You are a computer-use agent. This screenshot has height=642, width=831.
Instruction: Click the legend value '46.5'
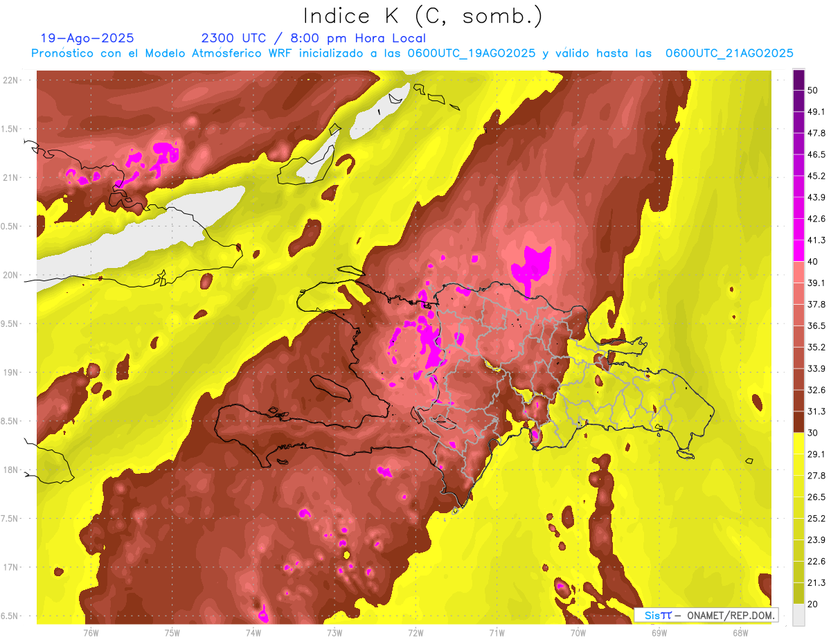click(816, 155)
